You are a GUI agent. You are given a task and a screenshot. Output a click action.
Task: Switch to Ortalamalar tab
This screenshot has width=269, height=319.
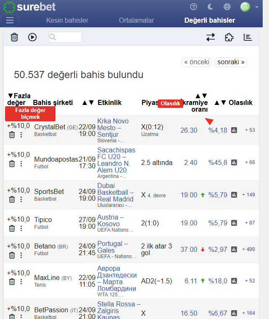(136, 20)
